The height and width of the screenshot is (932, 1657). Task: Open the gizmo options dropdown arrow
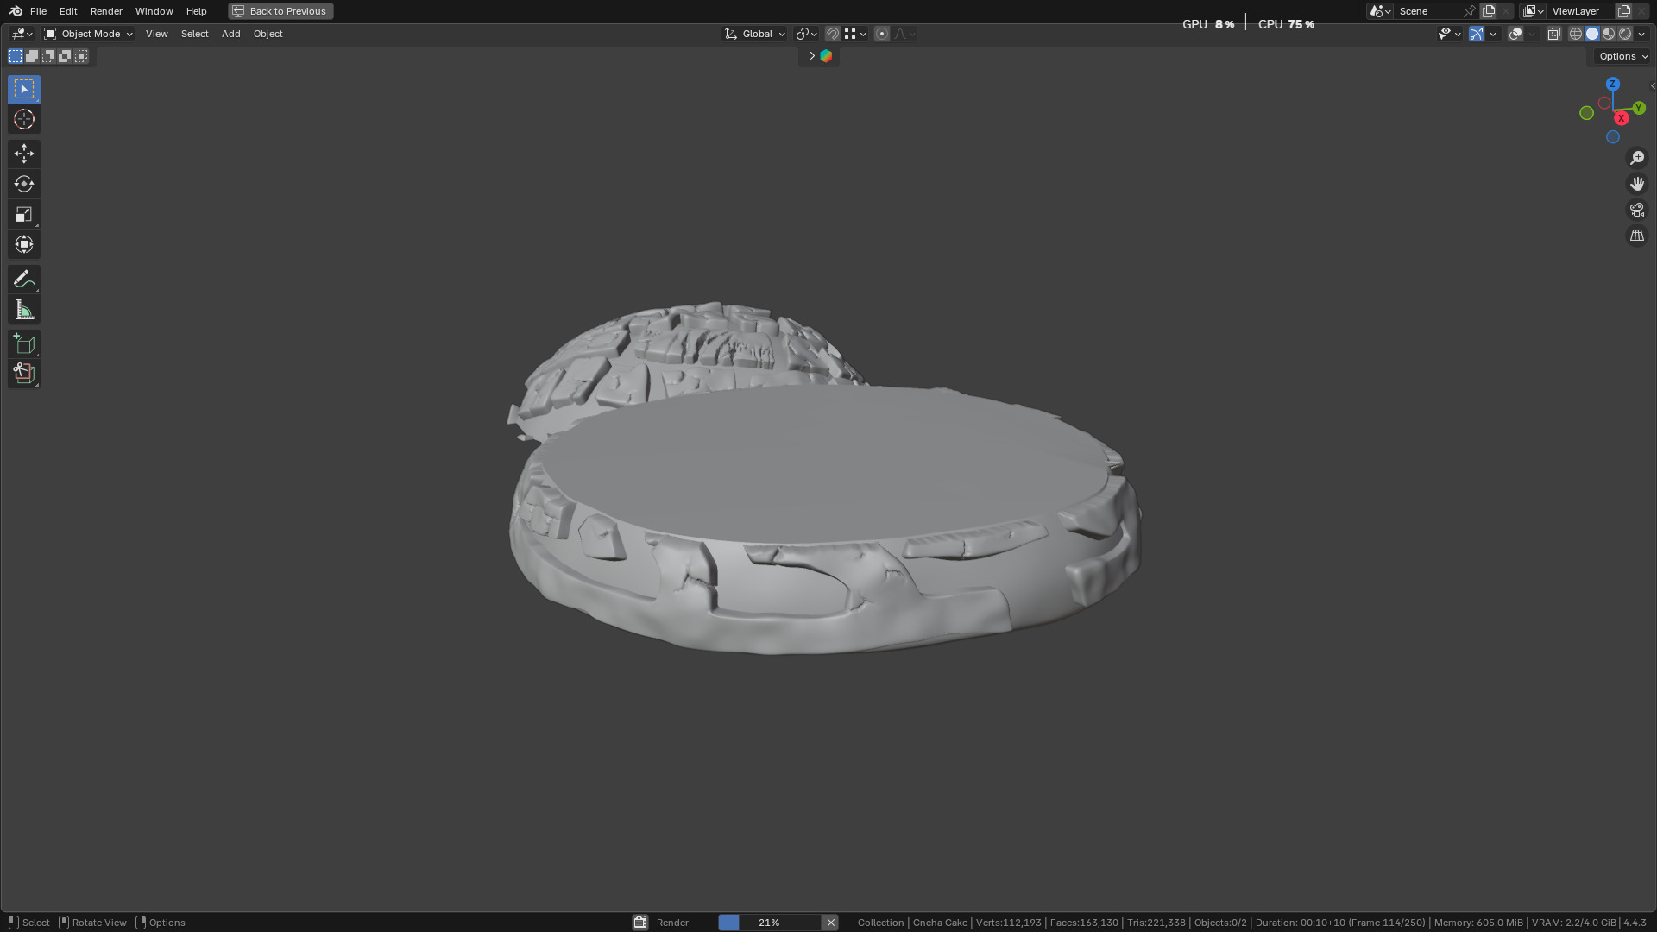click(x=1493, y=34)
